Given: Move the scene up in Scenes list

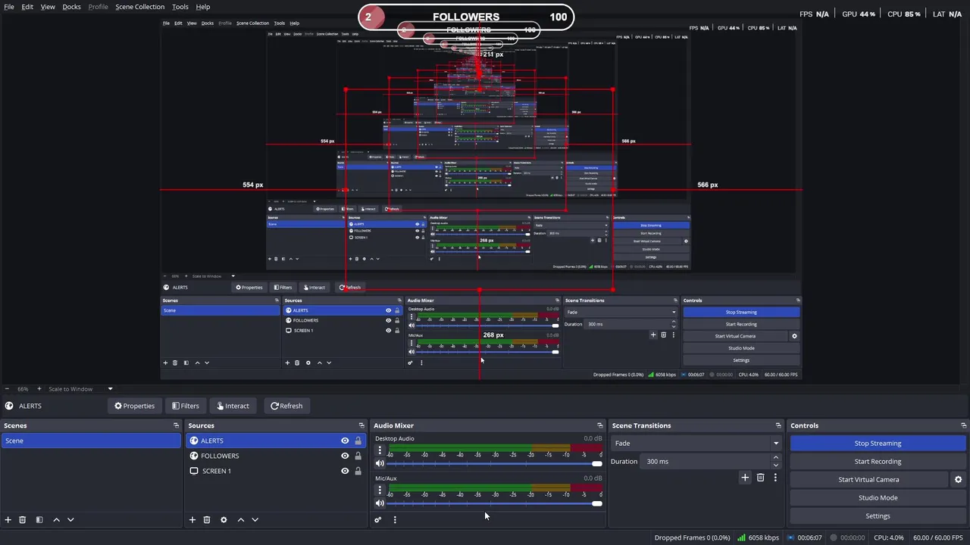Looking at the screenshot, I should pyautogui.click(x=56, y=520).
